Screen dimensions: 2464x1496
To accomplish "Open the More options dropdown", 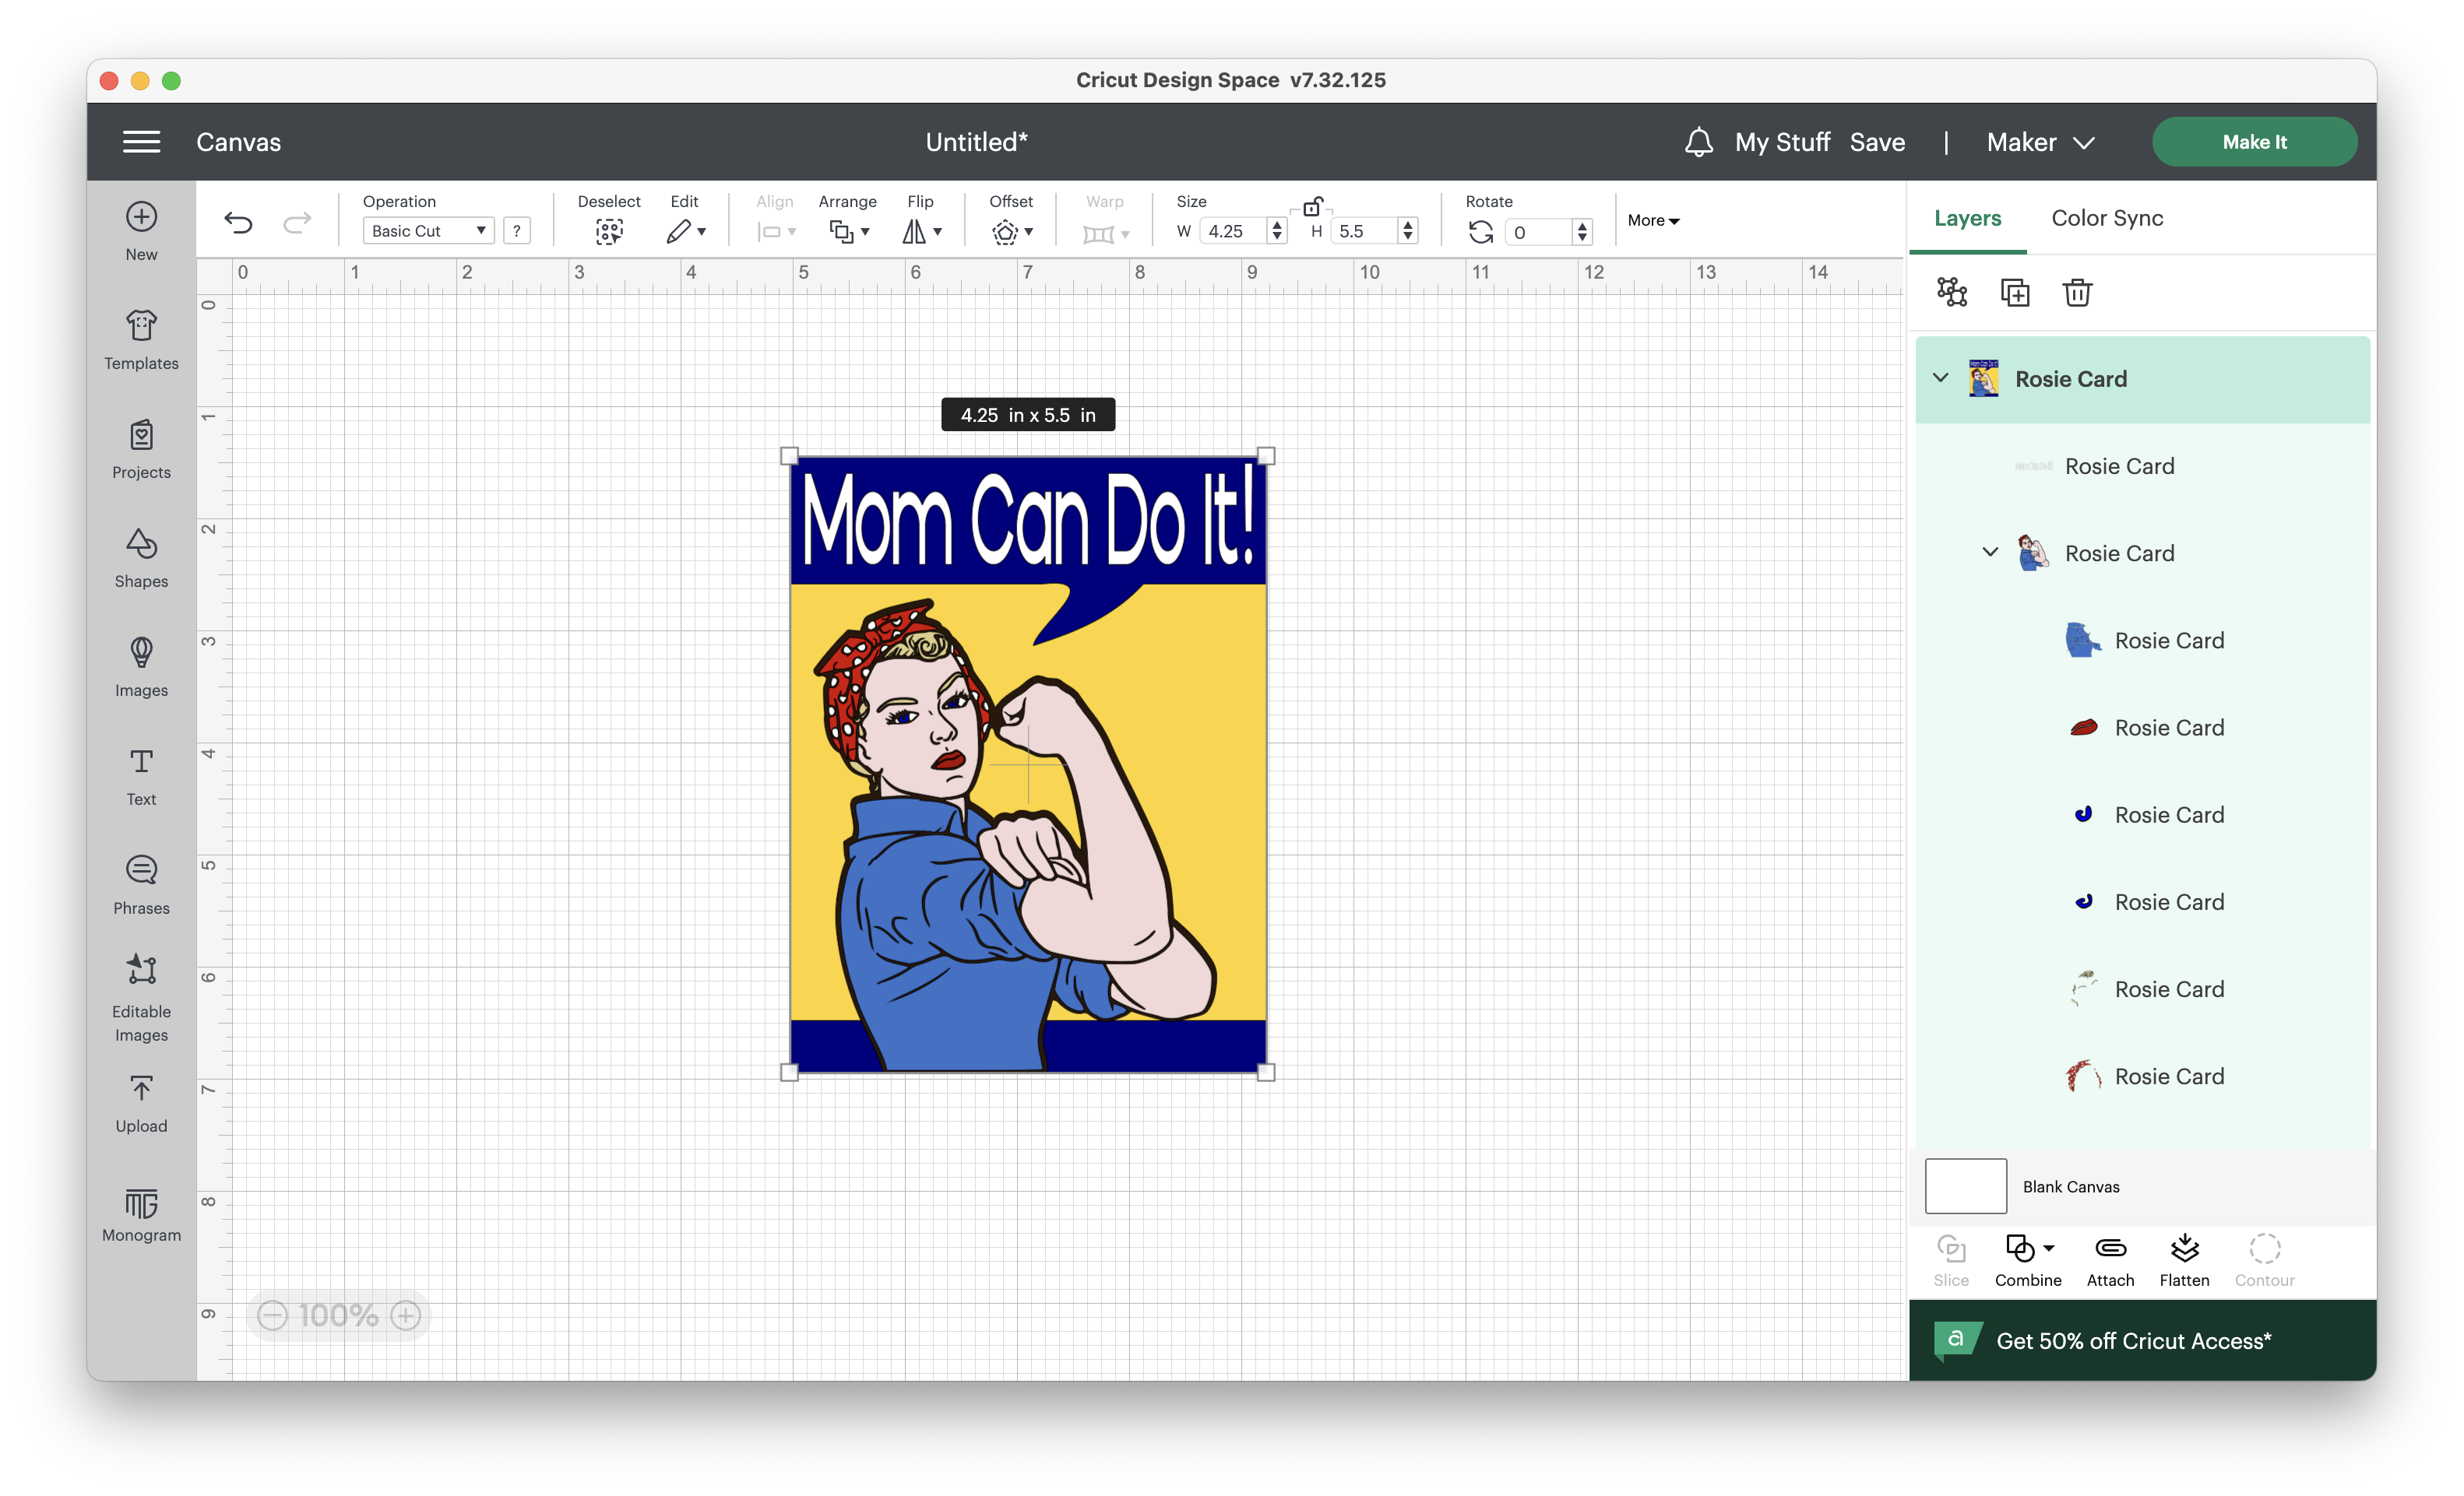I will (x=1652, y=219).
